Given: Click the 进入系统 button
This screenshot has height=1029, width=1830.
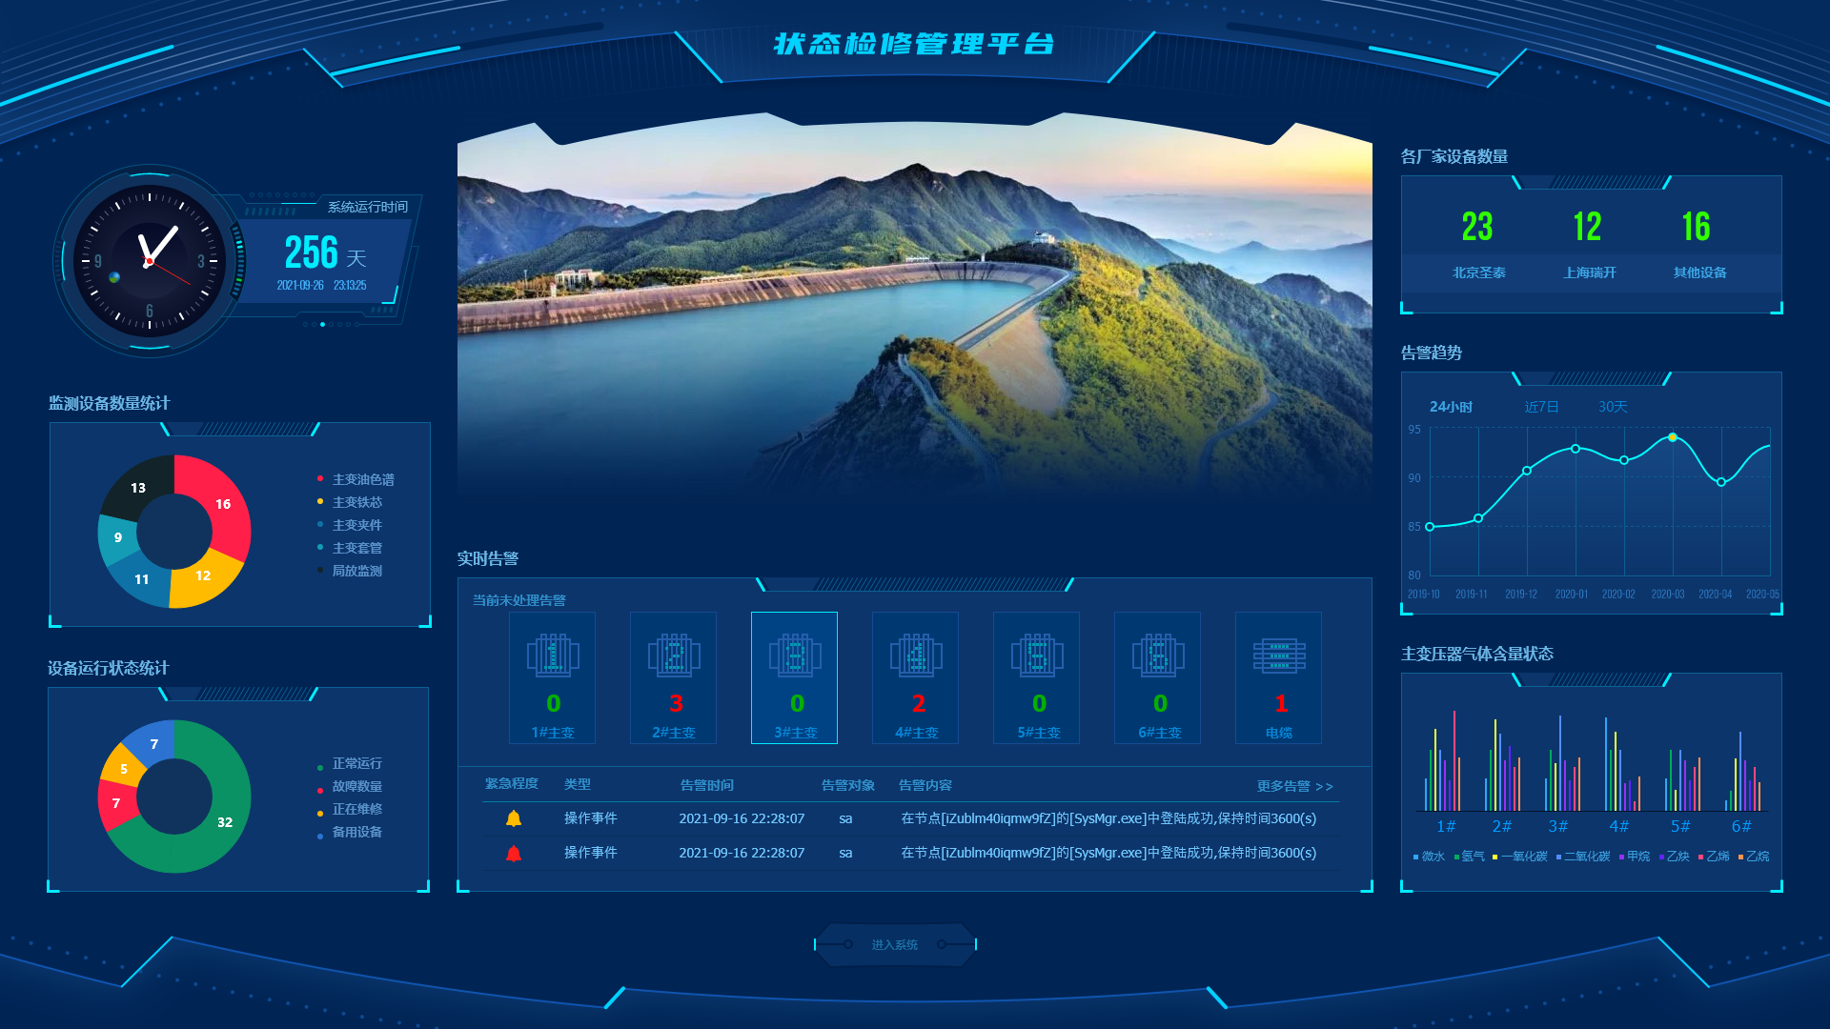Looking at the screenshot, I should click(895, 944).
